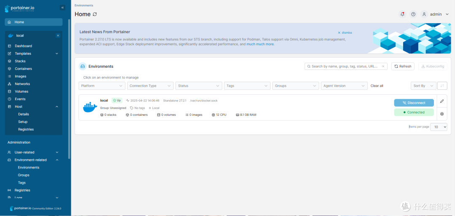Click the Connected status badge

[414, 112]
